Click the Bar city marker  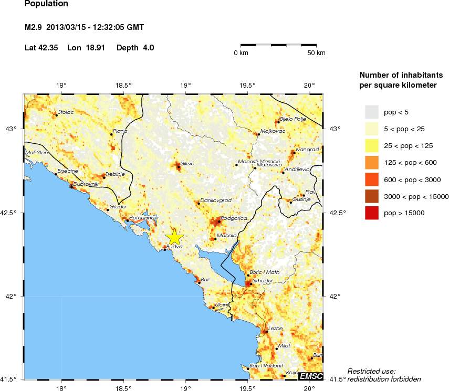[199, 283]
